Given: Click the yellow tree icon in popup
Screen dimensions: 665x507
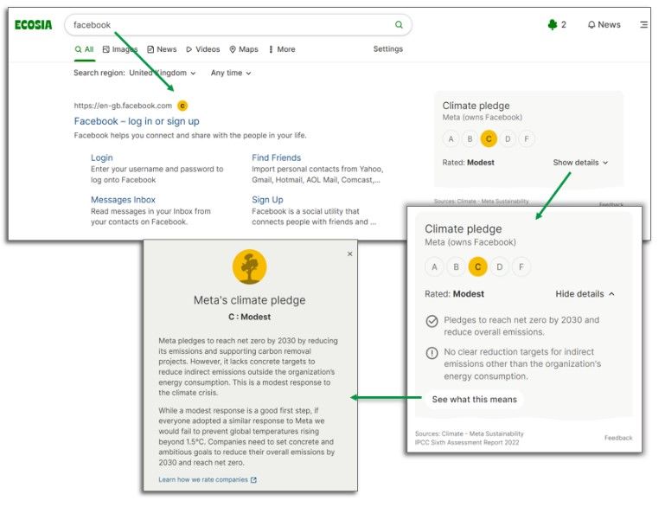Looking at the screenshot, I should pos(249,266).
